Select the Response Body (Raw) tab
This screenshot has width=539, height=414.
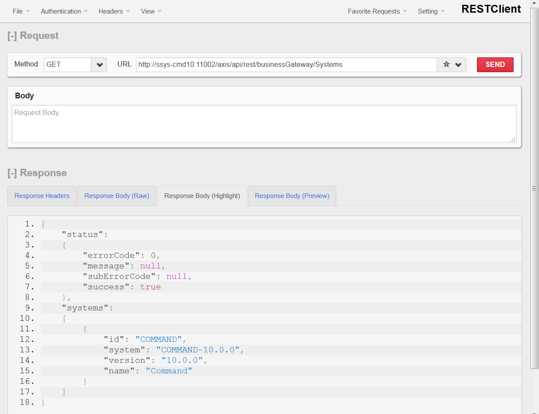[x=116, y=195]
